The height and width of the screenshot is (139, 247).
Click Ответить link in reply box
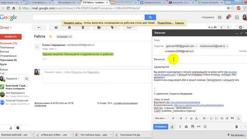76,72
